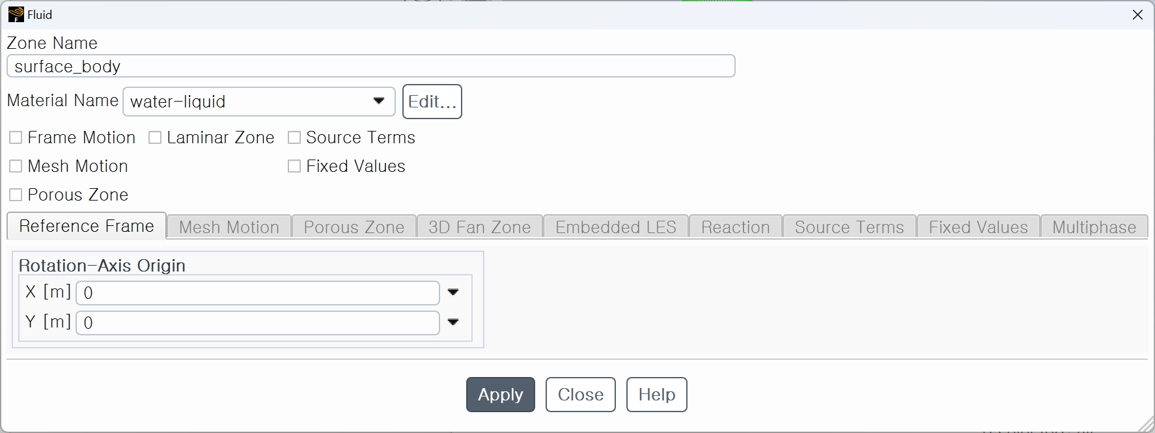Tick the Fixed Values checkbox
The image size is (1155, 433).
coord(294,166)
